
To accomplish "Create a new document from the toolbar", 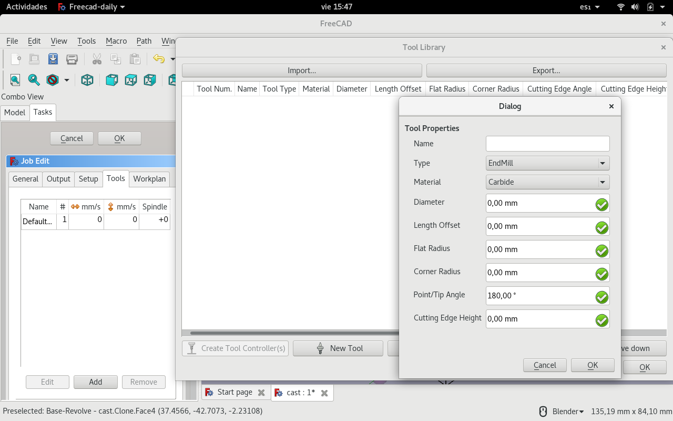I will click(16, 59).
